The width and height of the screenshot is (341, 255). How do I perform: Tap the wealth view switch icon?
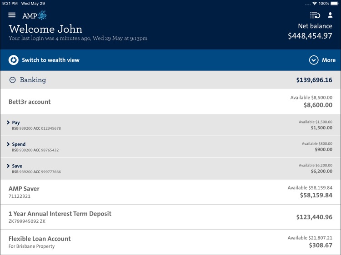pyautogui.click(x=14, y=60)
